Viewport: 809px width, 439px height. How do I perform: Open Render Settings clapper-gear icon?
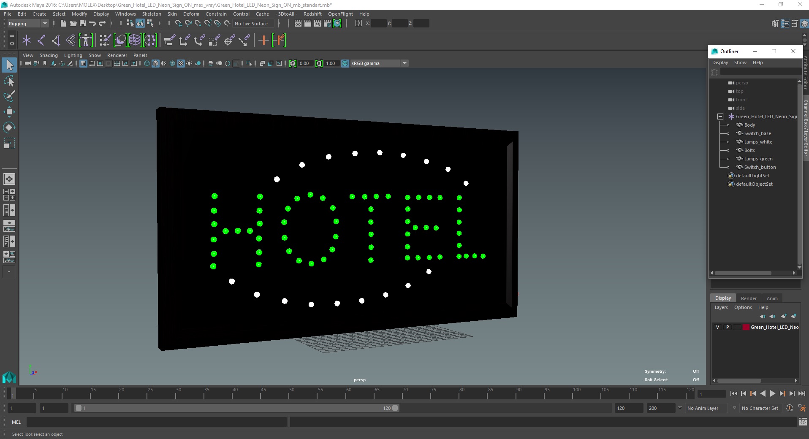327,24
